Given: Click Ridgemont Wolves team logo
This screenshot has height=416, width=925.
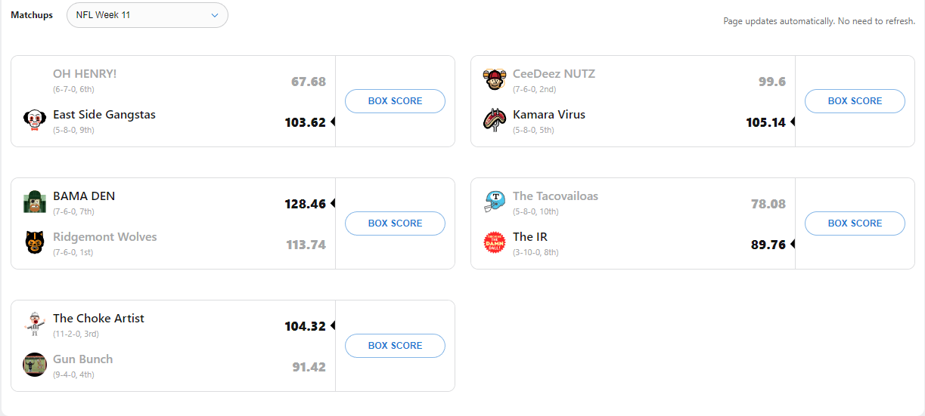Looking at the screenshot, I should [x=35, y=242].
